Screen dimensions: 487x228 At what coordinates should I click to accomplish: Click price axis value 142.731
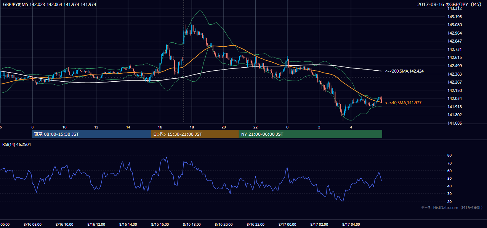click(454, 49)
